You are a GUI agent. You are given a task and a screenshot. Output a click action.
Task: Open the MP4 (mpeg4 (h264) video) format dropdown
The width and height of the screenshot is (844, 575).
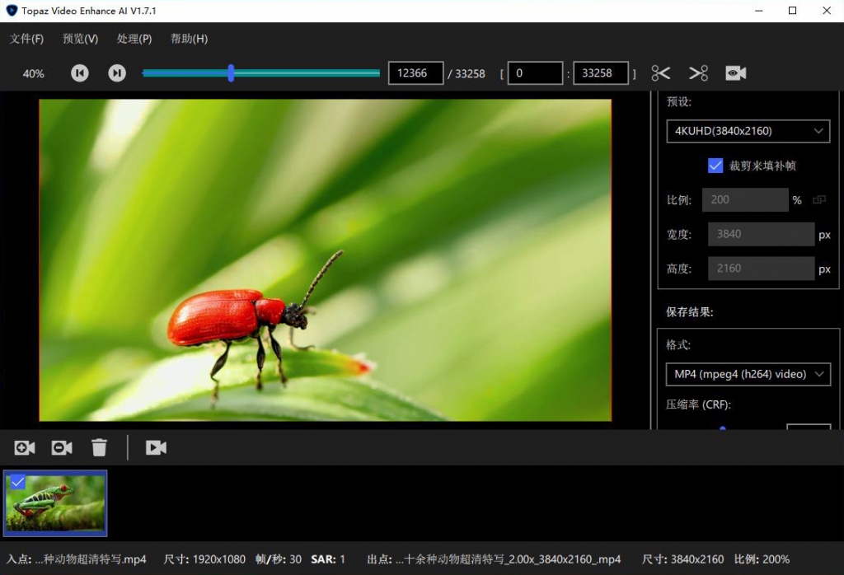pos(748,374)
